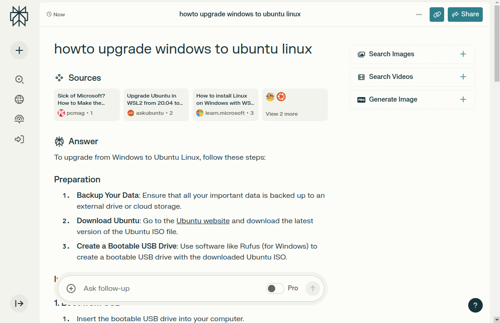This screenshot has height=323, width=500.
Task: Open the Discover globe icon
Action: (x=19, y=99)
